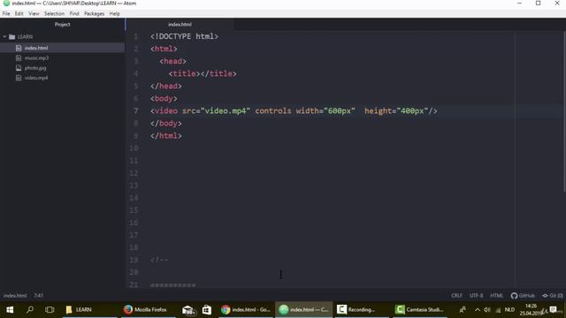Change the HTML grammar selector
The image size is (566, 318).
tap(496, 295)
